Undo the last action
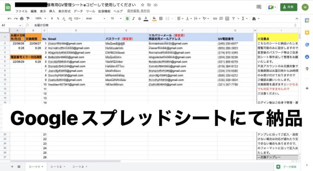The height and width of the screenshot is (171, 313). coord(9,18)
